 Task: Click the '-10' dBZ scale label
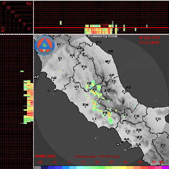(54, 162)
